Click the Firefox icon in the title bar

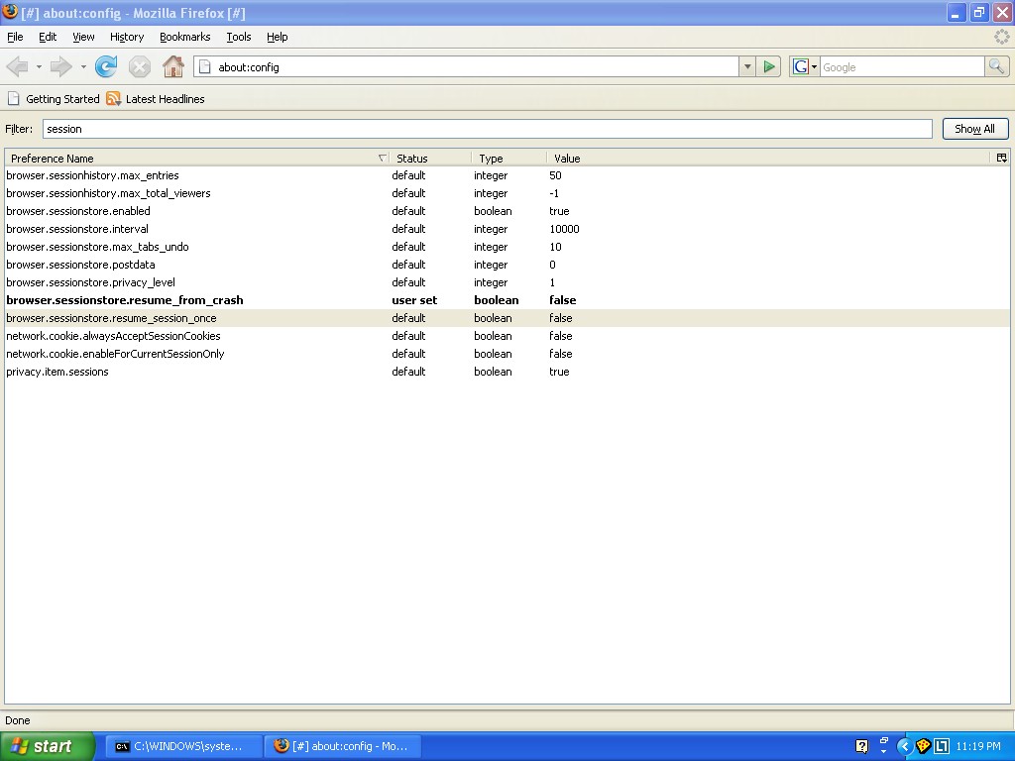coord(10,12)
